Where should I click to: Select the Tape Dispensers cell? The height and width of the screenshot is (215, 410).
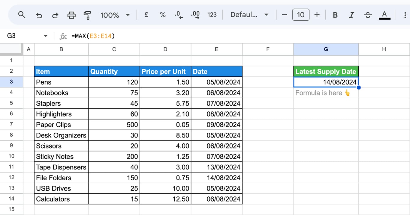coord(62,167)
